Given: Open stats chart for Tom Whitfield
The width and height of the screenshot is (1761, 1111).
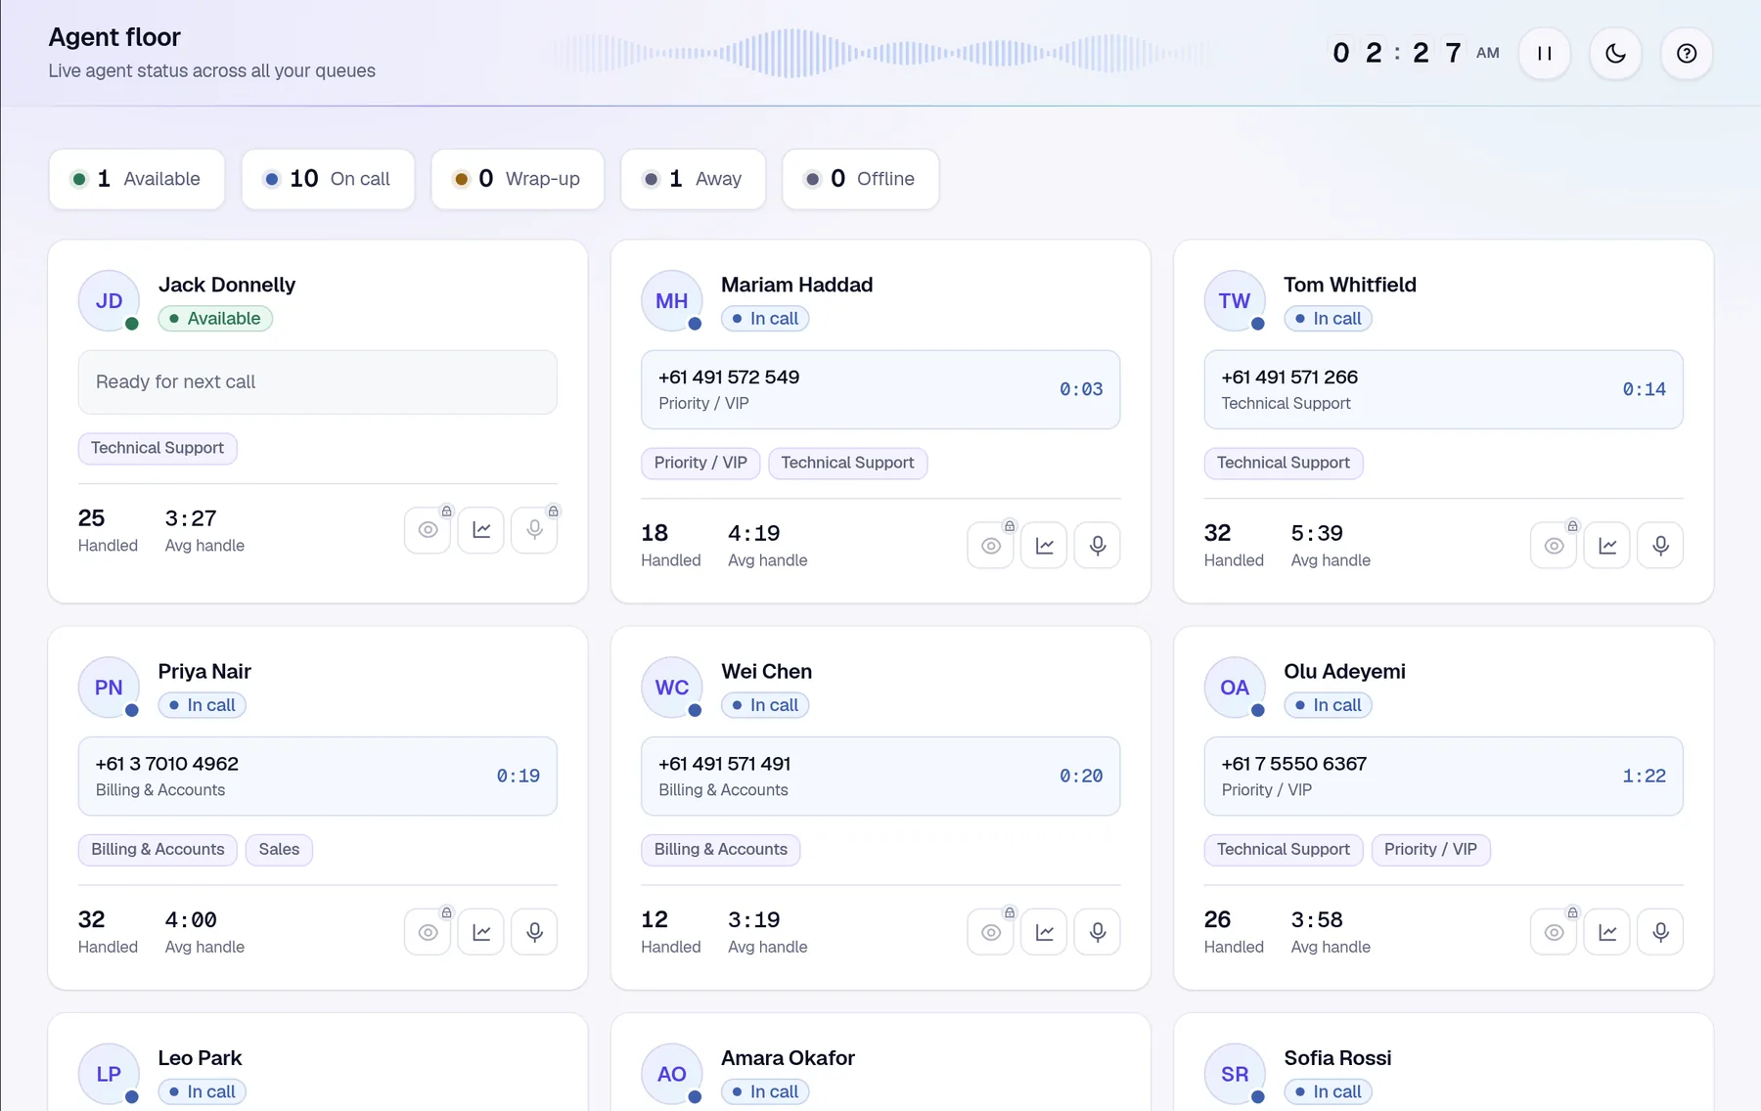Looking at the screenshot, I should [1607, 546].
